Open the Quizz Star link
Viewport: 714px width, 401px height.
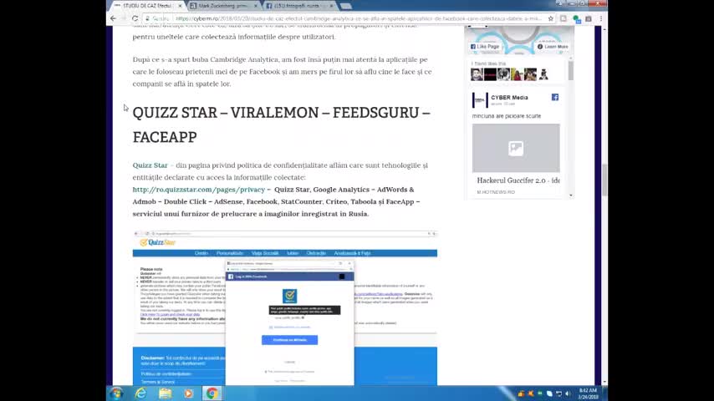150,165
